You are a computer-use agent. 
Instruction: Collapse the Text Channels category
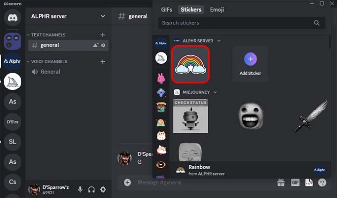tap(48, 35)
